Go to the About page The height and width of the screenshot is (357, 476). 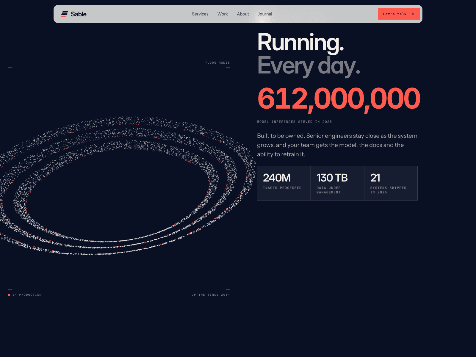pyautogui.click(x=243, y=14)
